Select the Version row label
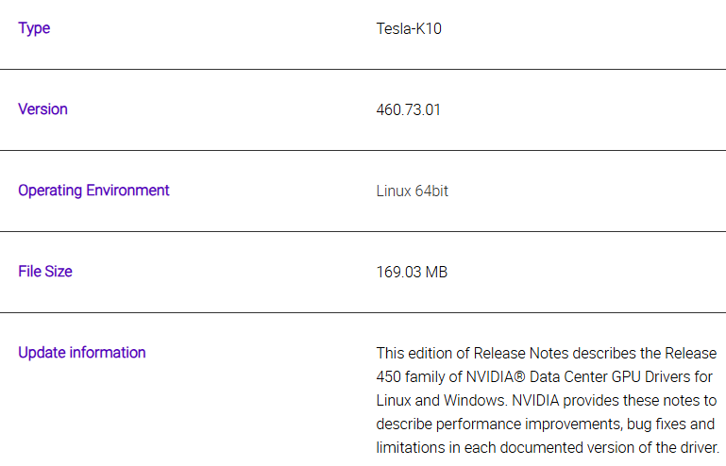The image size is (726, 466). pyautogui.click(x=42, y=109)
